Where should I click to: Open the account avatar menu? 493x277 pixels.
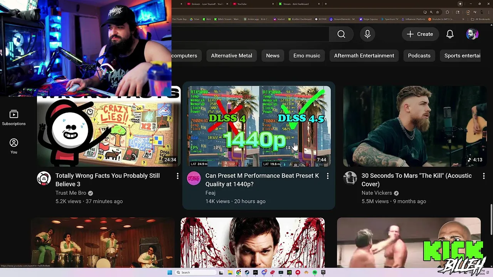(x=472, y=34)
